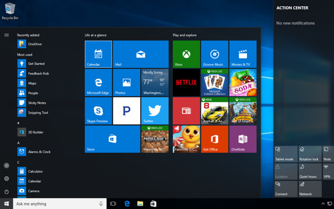Open the Network quick action
The height and width of the screenshot is (209, 334).
coord(310,189)
